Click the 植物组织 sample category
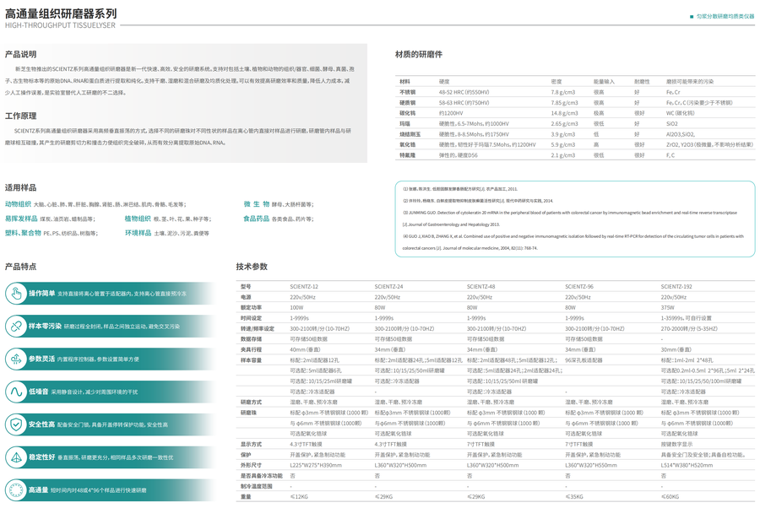This screenshot has width=760, height=508. tap(138, 219)
